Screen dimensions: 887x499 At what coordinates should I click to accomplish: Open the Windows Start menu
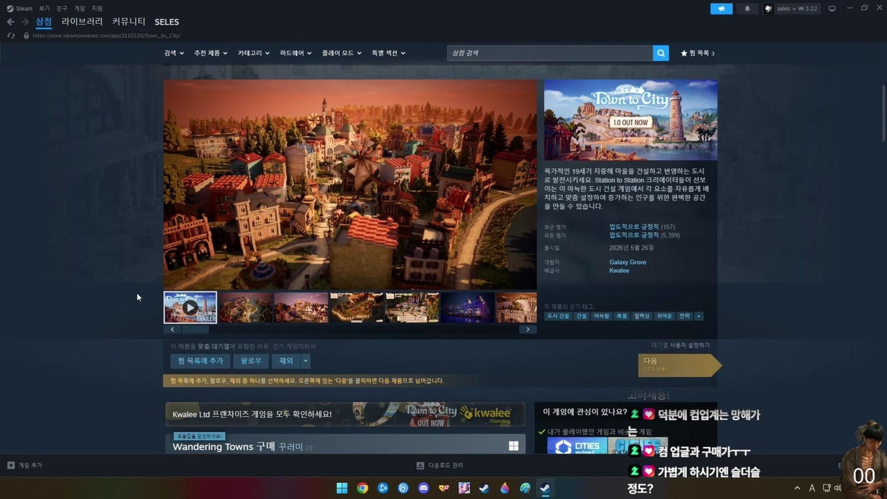coord(342,488)
